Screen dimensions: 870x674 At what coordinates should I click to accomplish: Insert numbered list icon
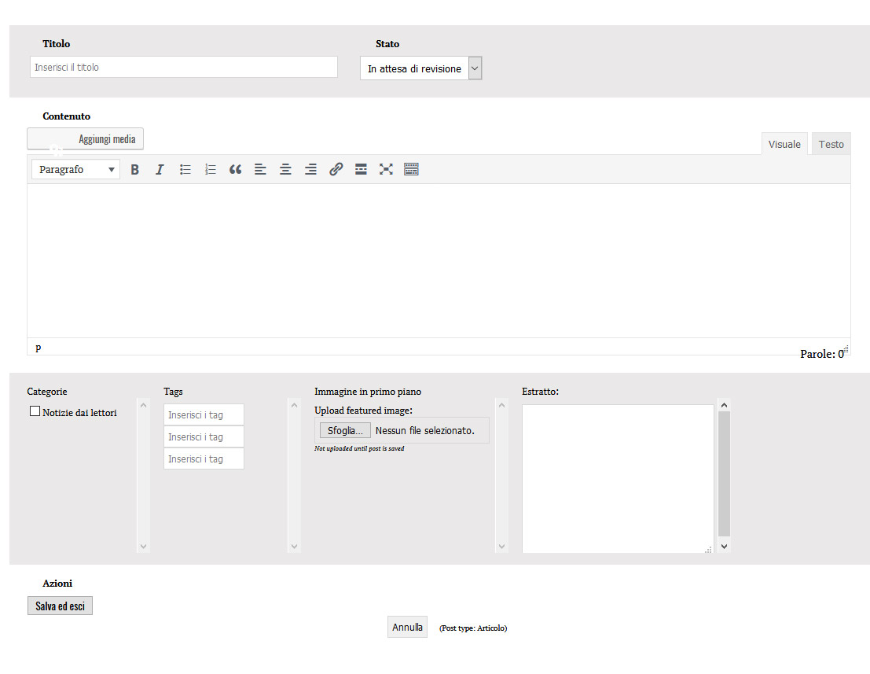[x=211, y=169]
